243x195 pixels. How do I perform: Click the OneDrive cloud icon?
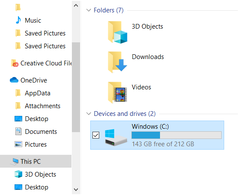[14, 80]
